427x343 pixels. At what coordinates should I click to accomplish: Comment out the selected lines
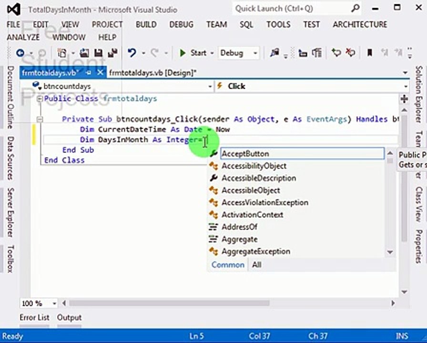(336, 52)
